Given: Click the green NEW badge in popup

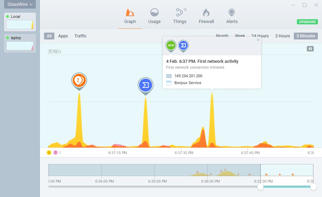Looking at the screenshot, I should [x=171, y=46].
